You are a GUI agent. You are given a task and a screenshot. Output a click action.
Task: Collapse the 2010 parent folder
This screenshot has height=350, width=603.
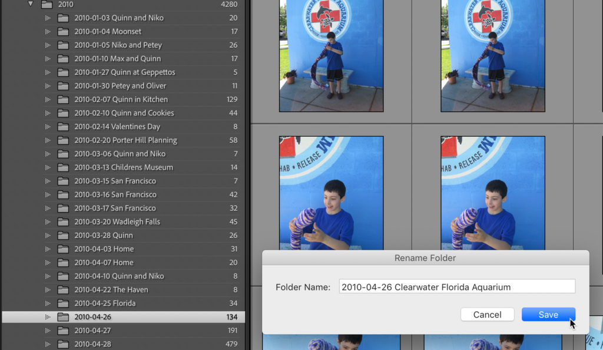(31, 4)
